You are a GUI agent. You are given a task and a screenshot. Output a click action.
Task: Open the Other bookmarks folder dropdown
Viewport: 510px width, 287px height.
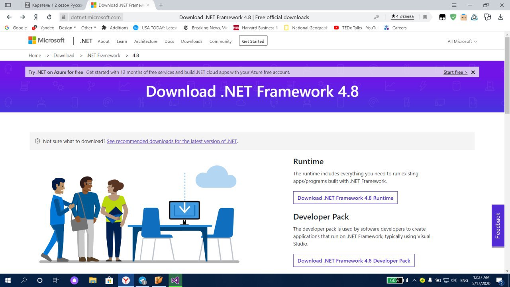click(89, 28)
